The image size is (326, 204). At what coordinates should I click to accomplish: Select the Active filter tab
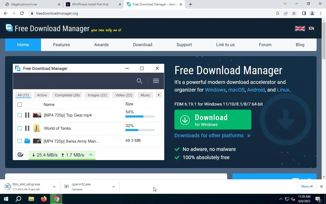pyautogui.click(x=42, y=95)
